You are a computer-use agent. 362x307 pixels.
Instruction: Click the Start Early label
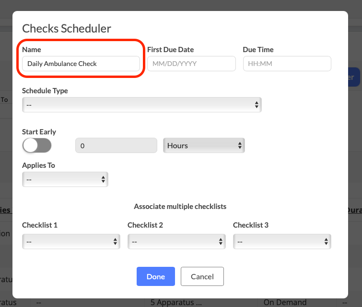[39, 132]
